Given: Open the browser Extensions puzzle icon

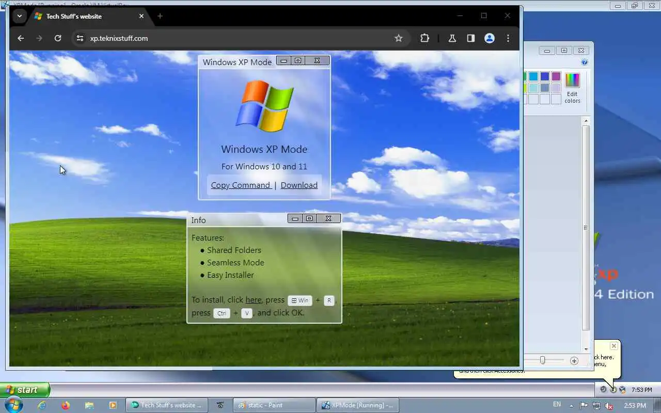Looking at the screenshot, I should tap(424, 38).
